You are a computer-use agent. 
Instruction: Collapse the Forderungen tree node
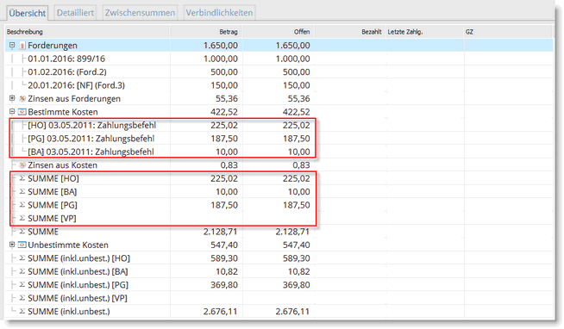[12, 46]
